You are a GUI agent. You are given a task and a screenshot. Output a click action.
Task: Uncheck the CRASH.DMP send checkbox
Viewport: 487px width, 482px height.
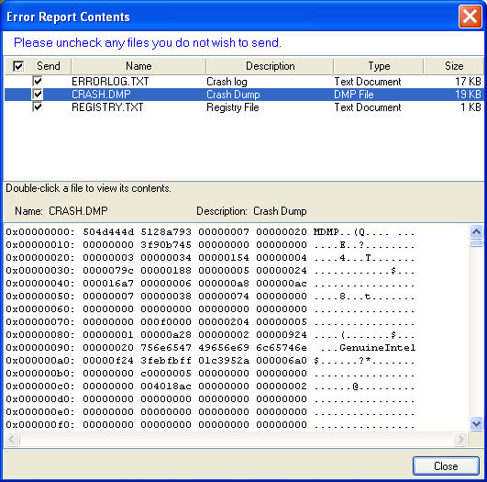pyautogui.click(x=38, y=94)
